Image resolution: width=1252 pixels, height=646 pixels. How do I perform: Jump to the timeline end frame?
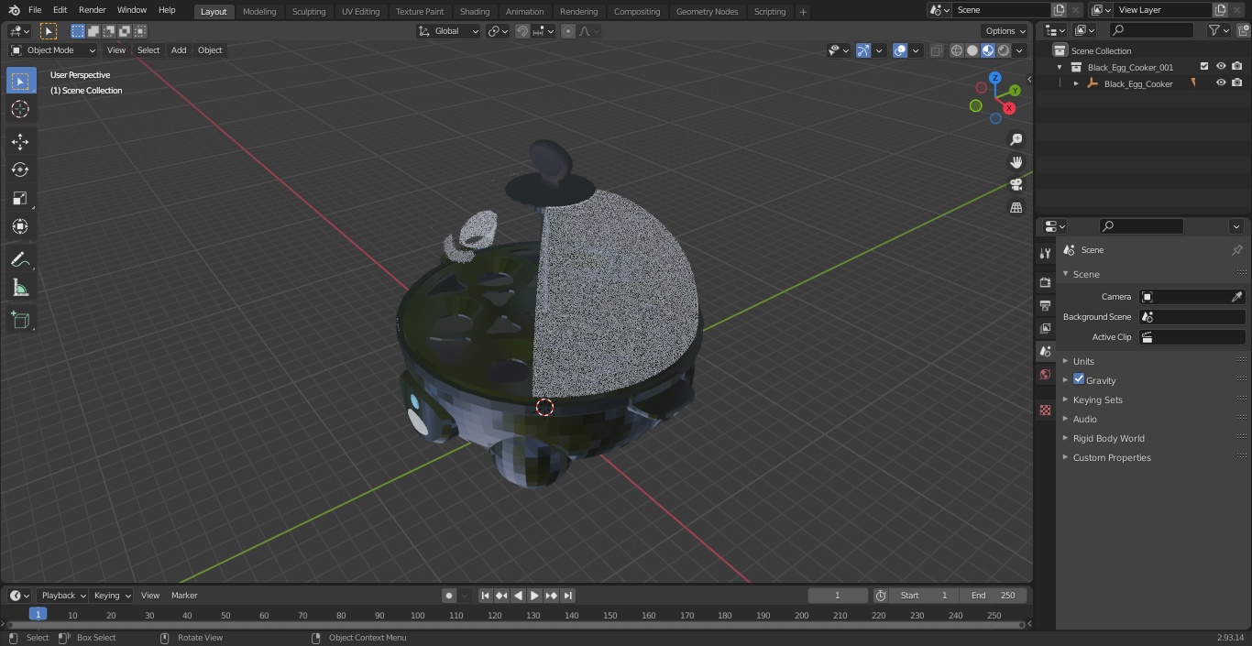pos(567,596)
